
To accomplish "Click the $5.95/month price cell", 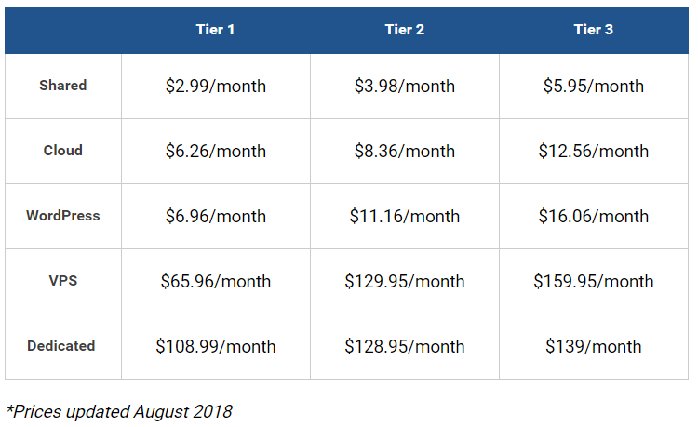I will point(594,86).
